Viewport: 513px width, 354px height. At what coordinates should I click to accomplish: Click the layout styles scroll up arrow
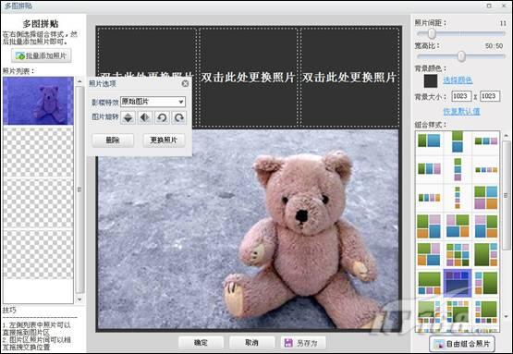tap(506, 136)
